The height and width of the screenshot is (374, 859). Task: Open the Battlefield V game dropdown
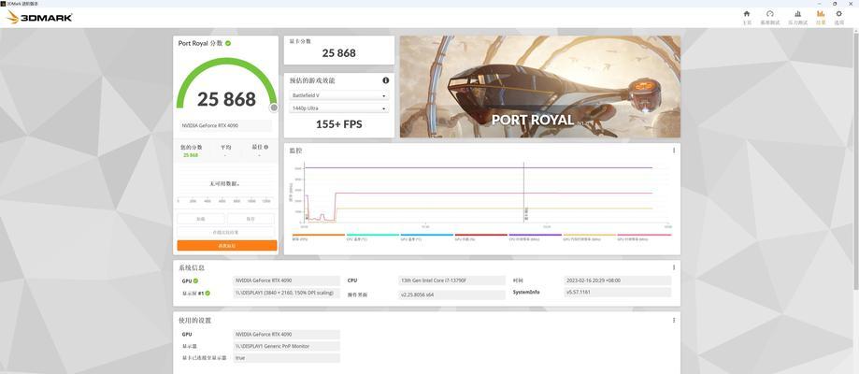point(339,95)
